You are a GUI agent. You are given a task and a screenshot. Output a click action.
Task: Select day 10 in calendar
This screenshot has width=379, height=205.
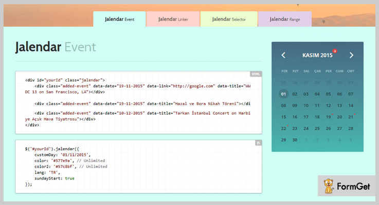pyautogui.click(x=306, y=106)
